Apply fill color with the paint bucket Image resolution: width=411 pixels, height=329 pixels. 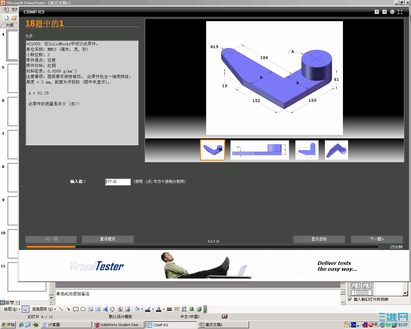point(137,309)
